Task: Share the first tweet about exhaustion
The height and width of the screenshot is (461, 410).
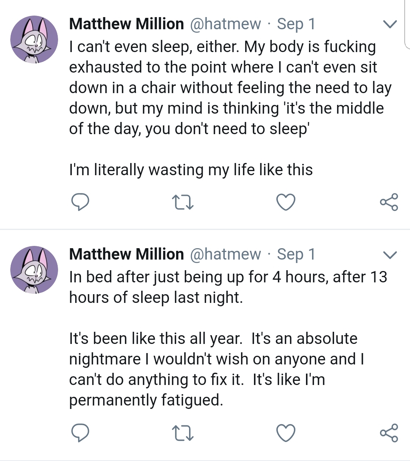Action: 389,202
